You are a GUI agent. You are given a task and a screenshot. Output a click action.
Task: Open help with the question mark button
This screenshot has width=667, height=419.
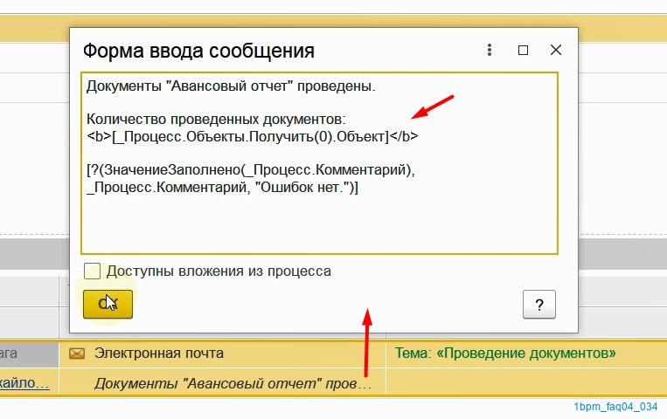point(539,305)
